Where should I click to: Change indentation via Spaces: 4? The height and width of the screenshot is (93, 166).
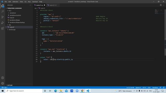(x=138, y=88)
